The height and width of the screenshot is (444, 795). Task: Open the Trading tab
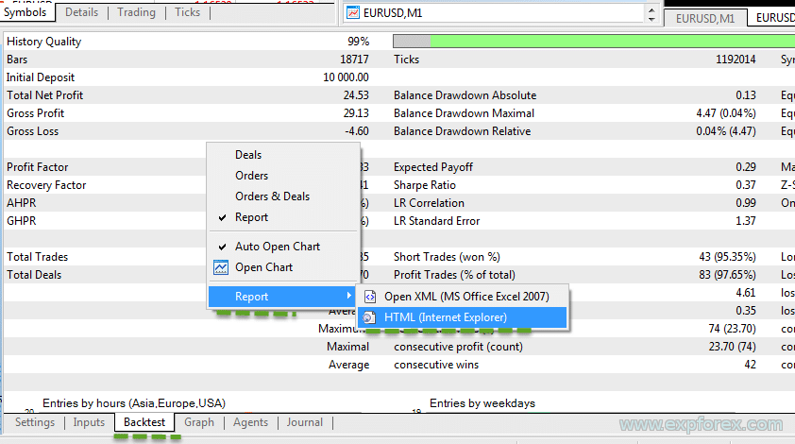tap(136, 12)
